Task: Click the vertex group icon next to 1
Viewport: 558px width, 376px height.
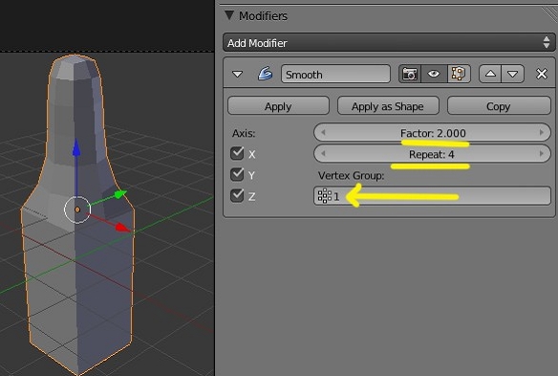Action: (324, 196)
